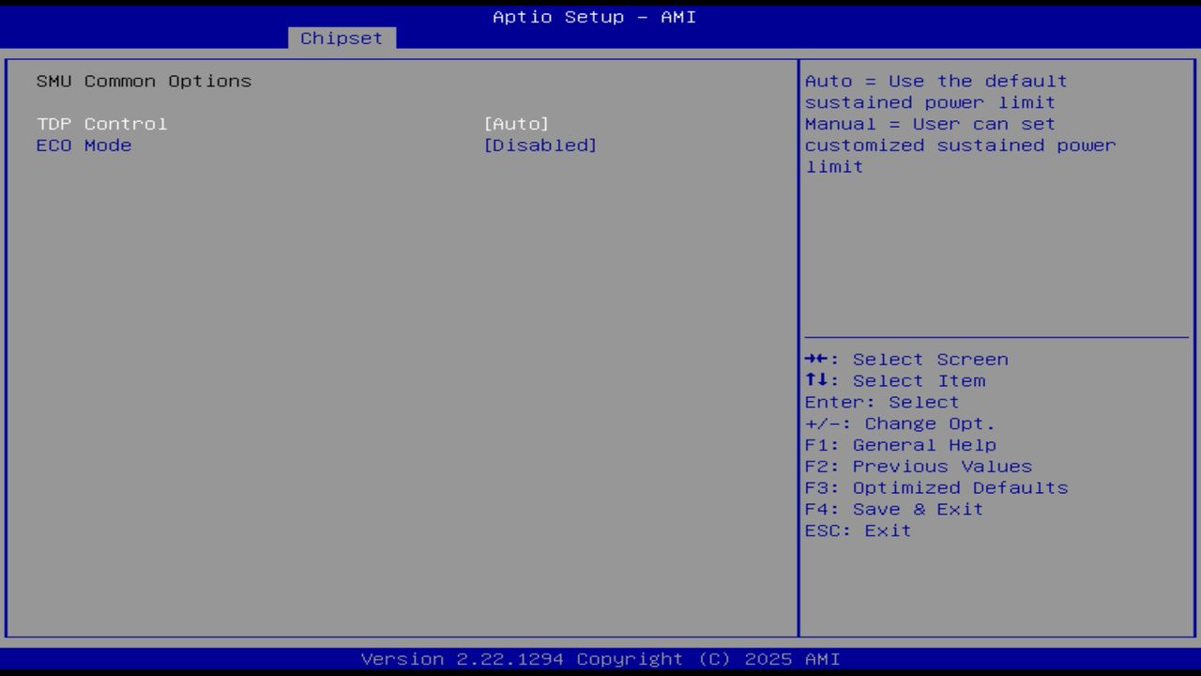Click F2: Previous Values legend entry
This screenshot has height=676, width=1201.
click(917, 466)
